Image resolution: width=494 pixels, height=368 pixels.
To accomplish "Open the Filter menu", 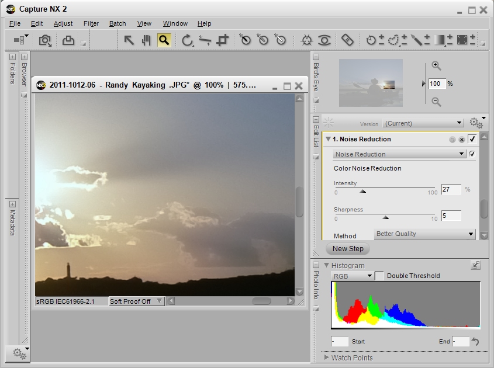I will coord(91,23).
